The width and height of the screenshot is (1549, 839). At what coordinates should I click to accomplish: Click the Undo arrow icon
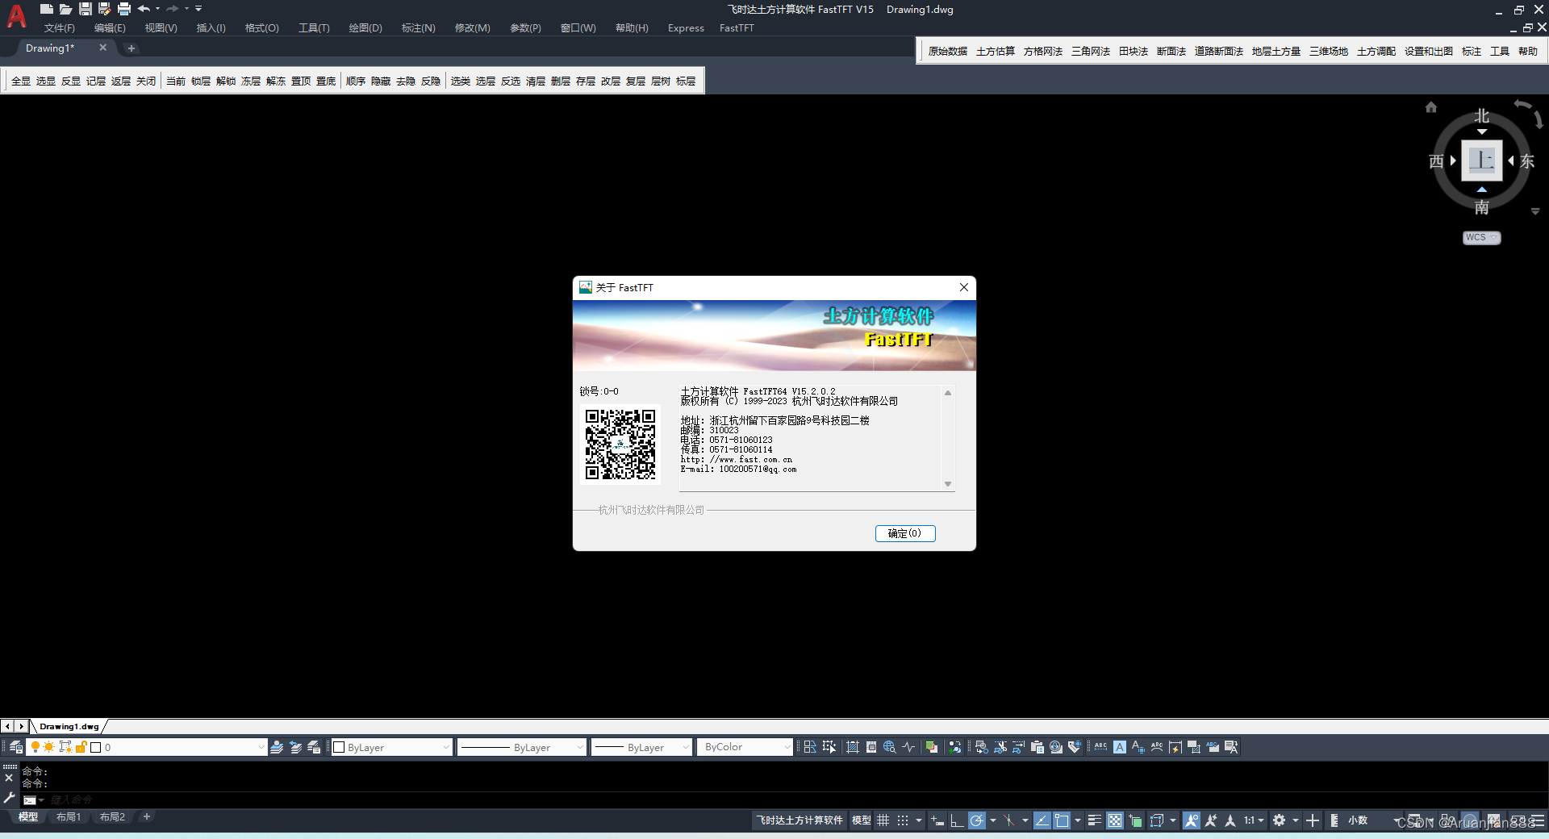[x=144, y=9]
